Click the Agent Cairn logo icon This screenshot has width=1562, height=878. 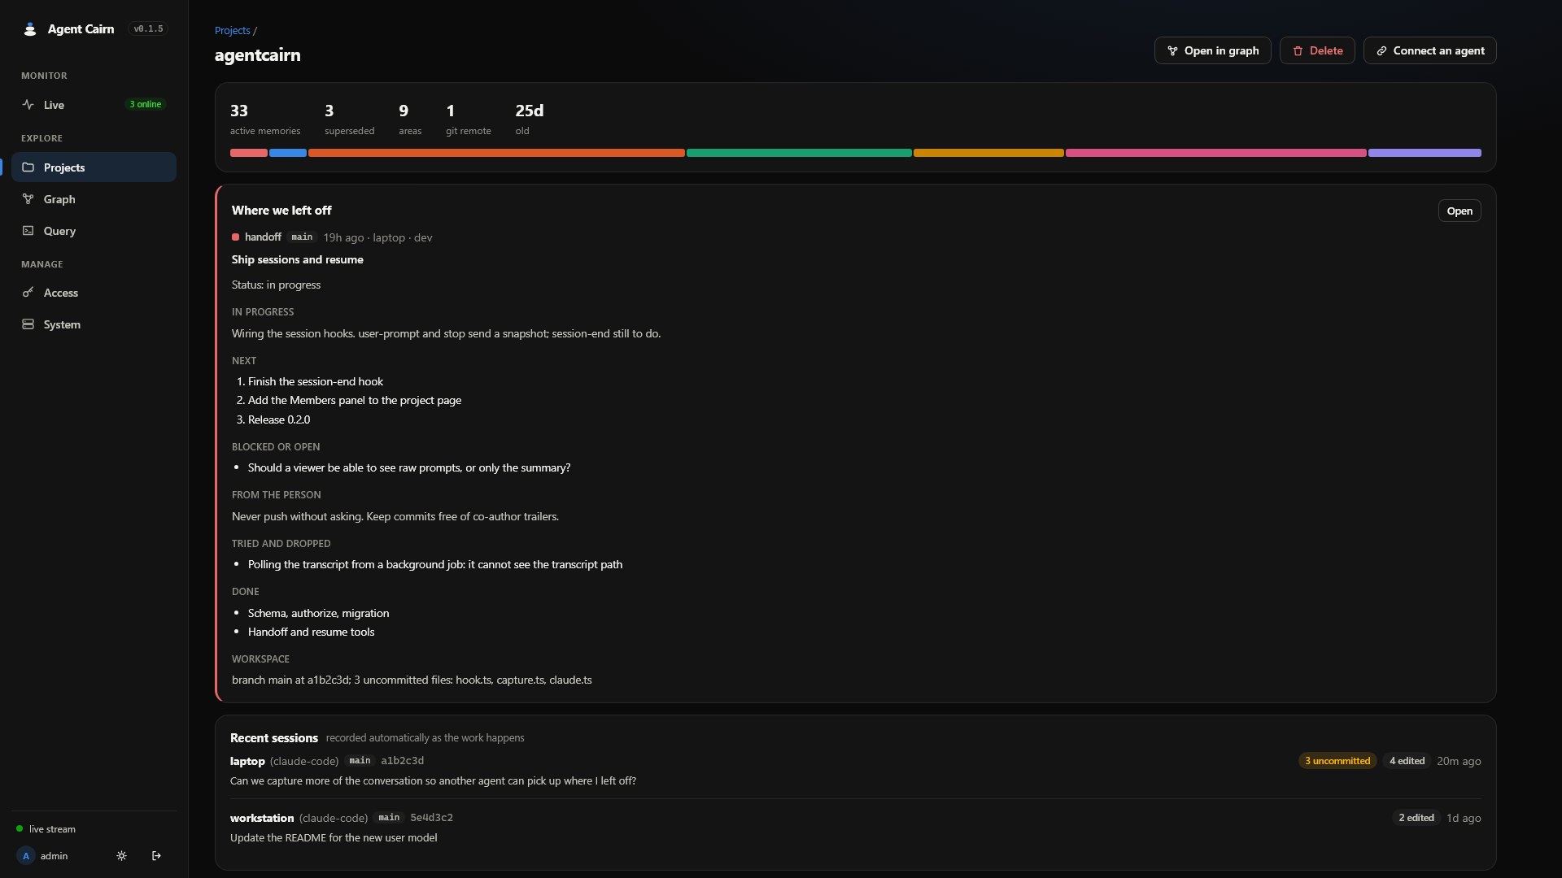(x=30, y=29)
